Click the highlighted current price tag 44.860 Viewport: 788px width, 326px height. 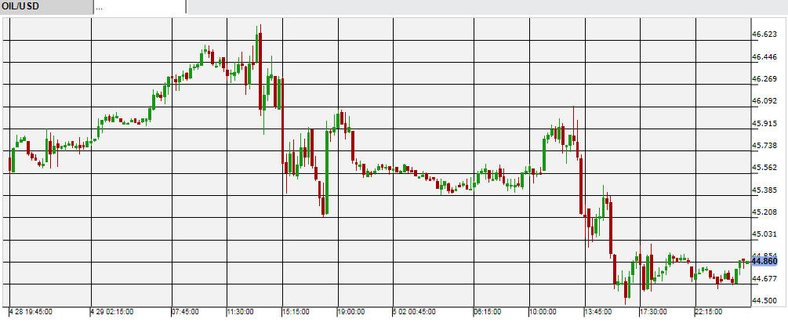pyautogui.click(x=764, y=260)
